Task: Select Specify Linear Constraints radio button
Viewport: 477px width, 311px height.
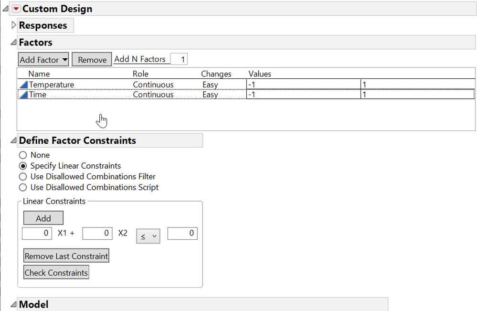Action: [x=23, y=166]
